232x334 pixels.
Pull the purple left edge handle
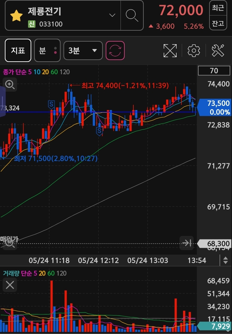coord(3,101)
